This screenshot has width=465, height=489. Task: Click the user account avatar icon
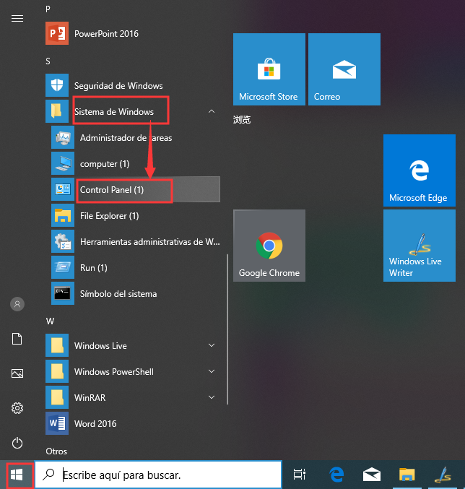pyautogui.click(x=17, y=304)
